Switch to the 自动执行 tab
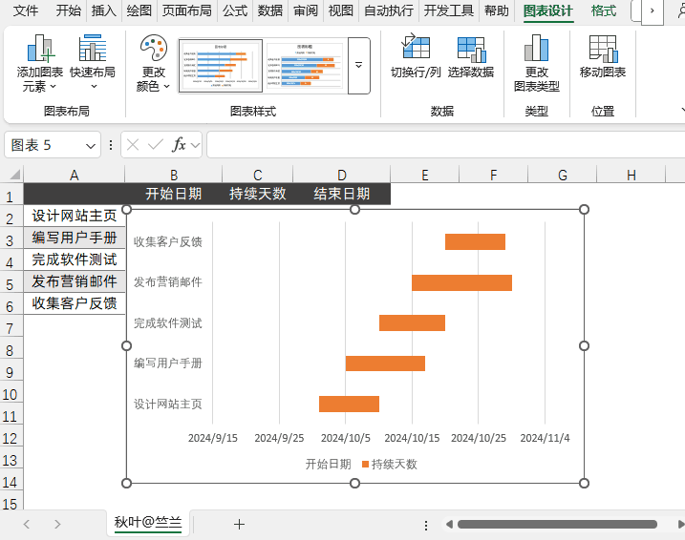Screen dimensions: 685x540 [x=389, y=10]
